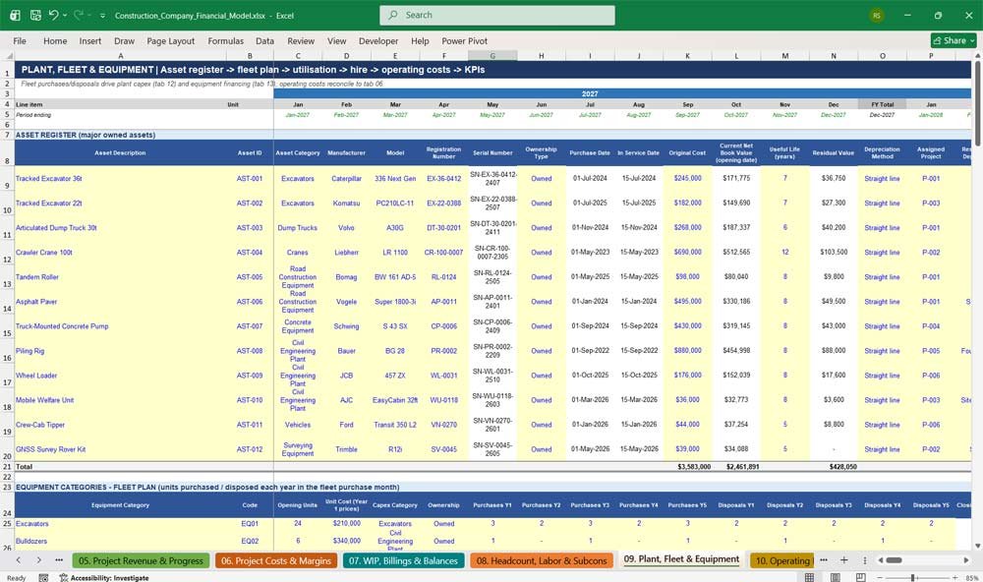Switch to 08. Headcount, Labor & Subcons sheet
This screenshot has height=582, width=983.
pyautogui.click(x=542, y=560)
